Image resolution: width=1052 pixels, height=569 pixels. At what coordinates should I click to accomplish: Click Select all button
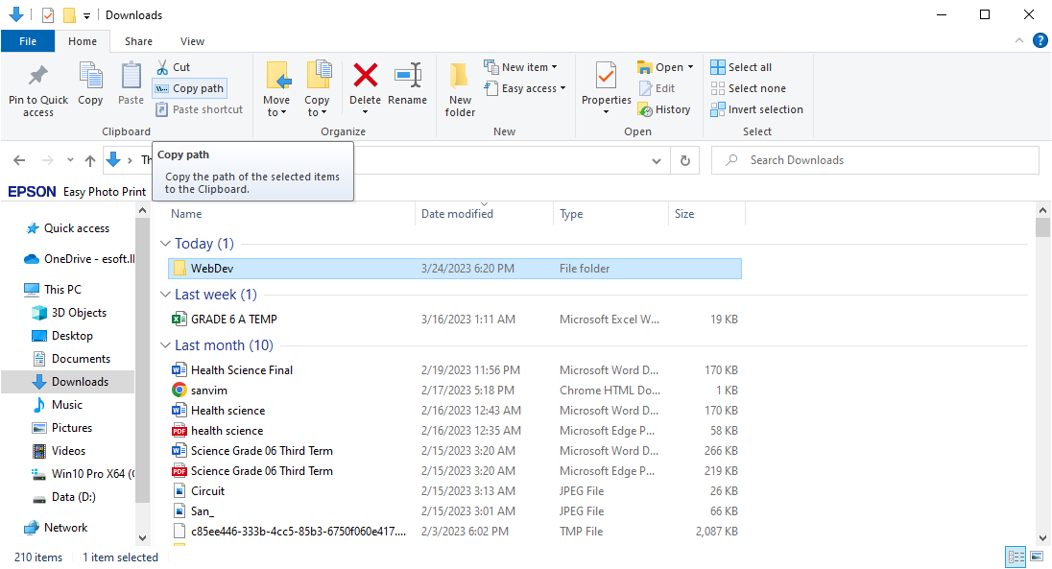point(741,67)
